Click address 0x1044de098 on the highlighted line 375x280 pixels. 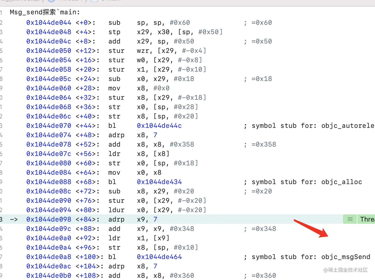pyautogui.click(x=49, y=219)
